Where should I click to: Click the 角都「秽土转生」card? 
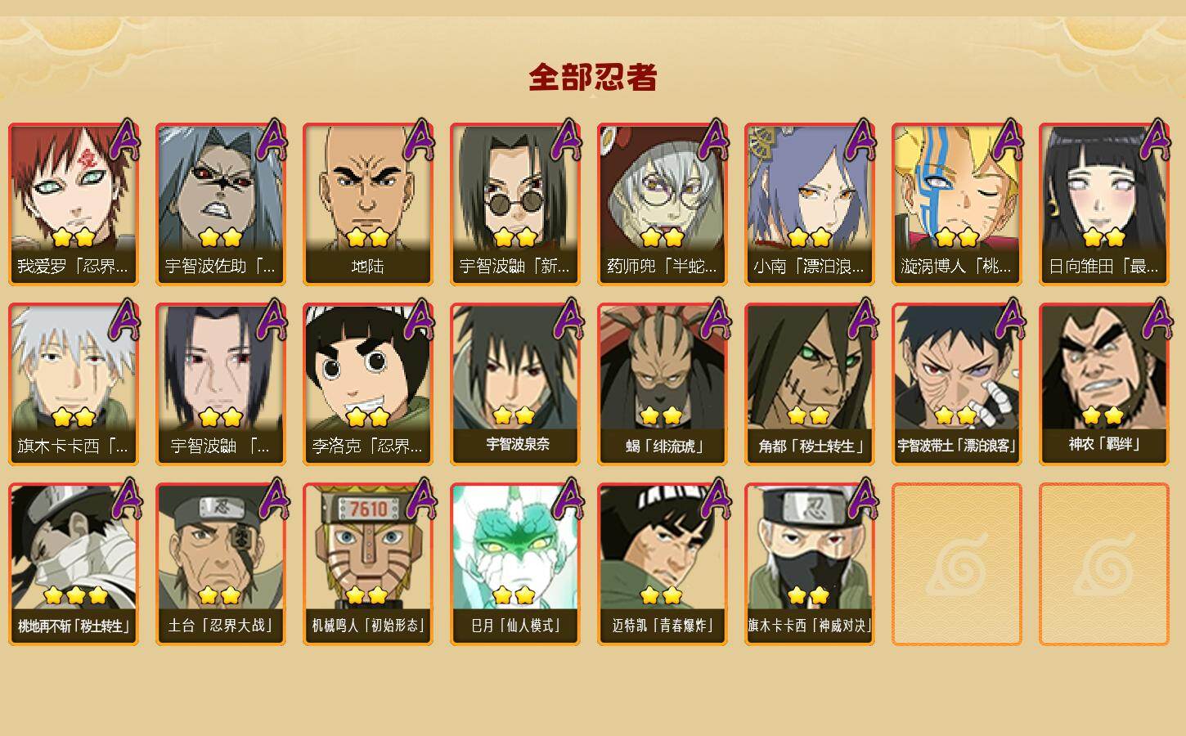click(810, 384)
